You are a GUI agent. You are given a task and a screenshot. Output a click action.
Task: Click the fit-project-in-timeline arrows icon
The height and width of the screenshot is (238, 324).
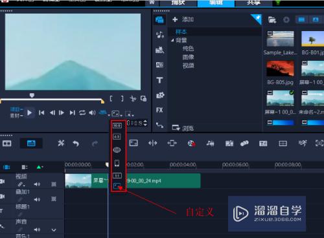click(153, 143)
